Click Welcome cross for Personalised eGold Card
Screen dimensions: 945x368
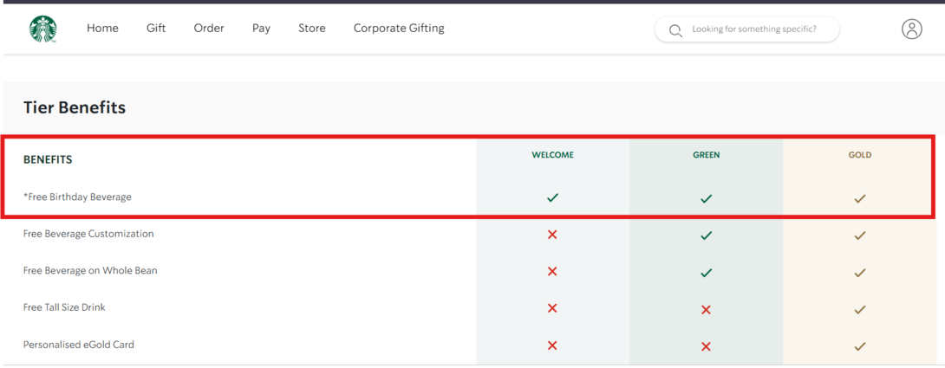(x=552, y=345)
